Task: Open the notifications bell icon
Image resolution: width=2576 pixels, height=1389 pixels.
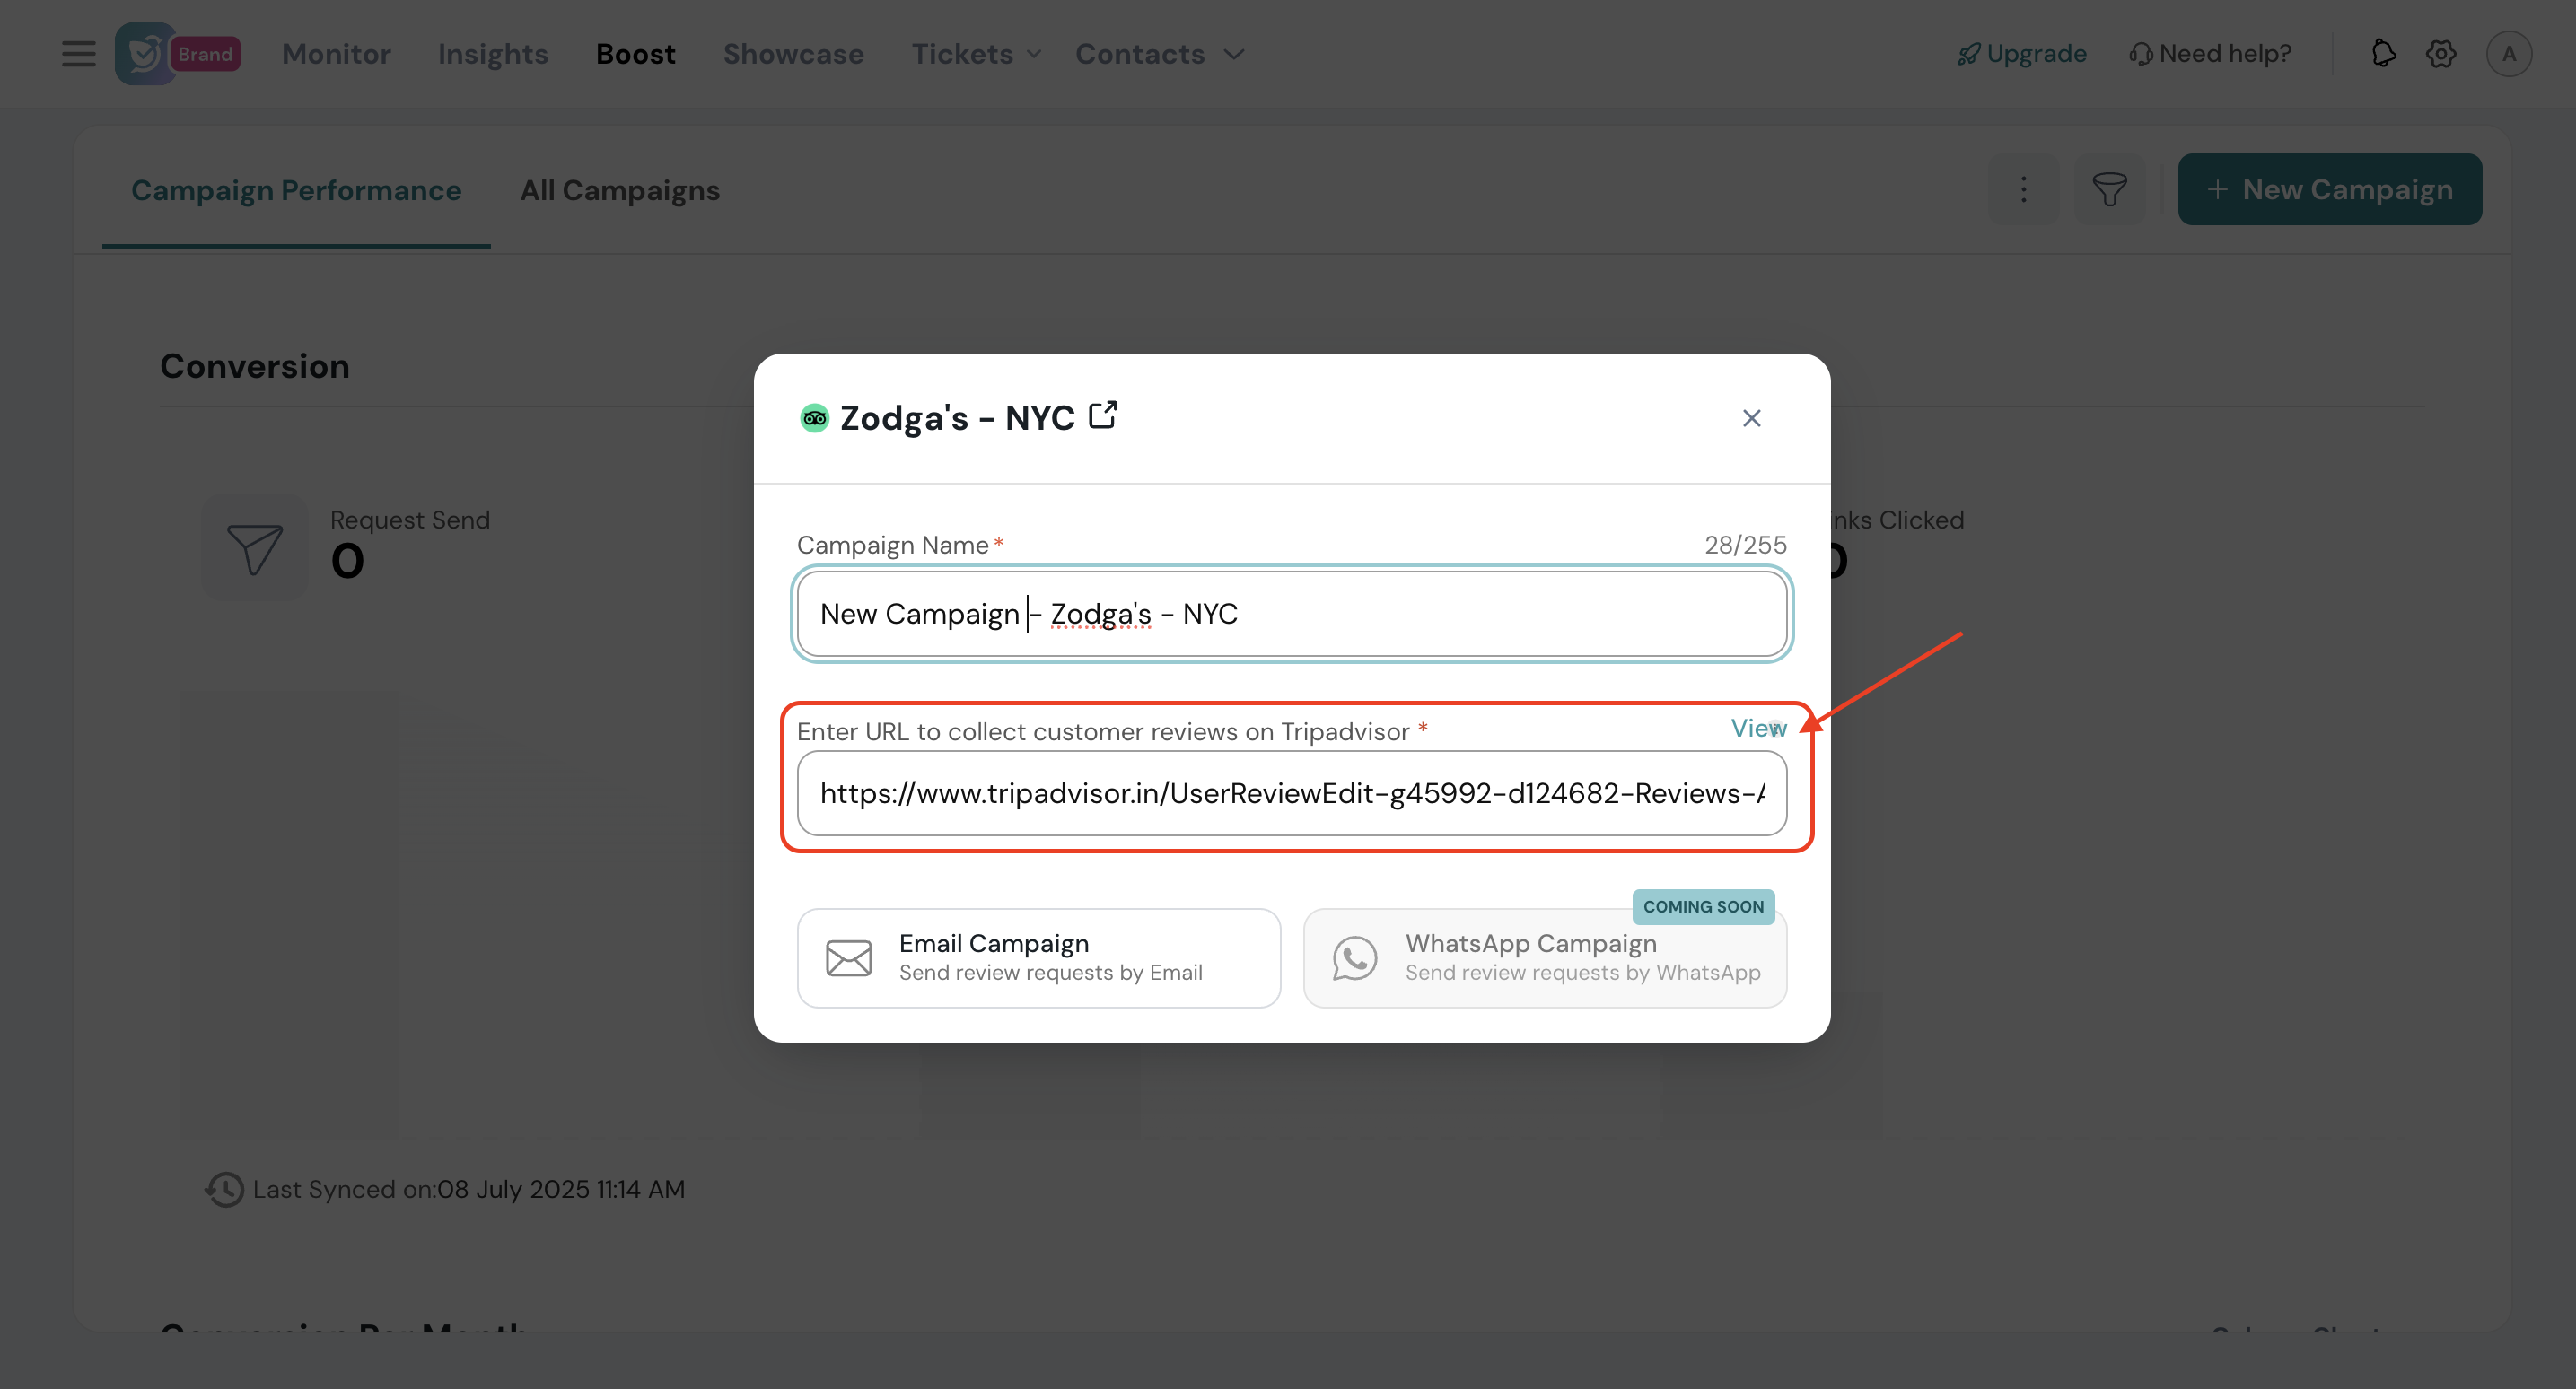Action: [2383, 54]
